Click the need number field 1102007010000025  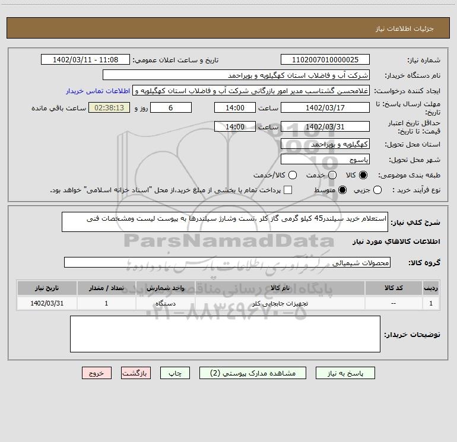pyautogui.click(x=325, y=59)
